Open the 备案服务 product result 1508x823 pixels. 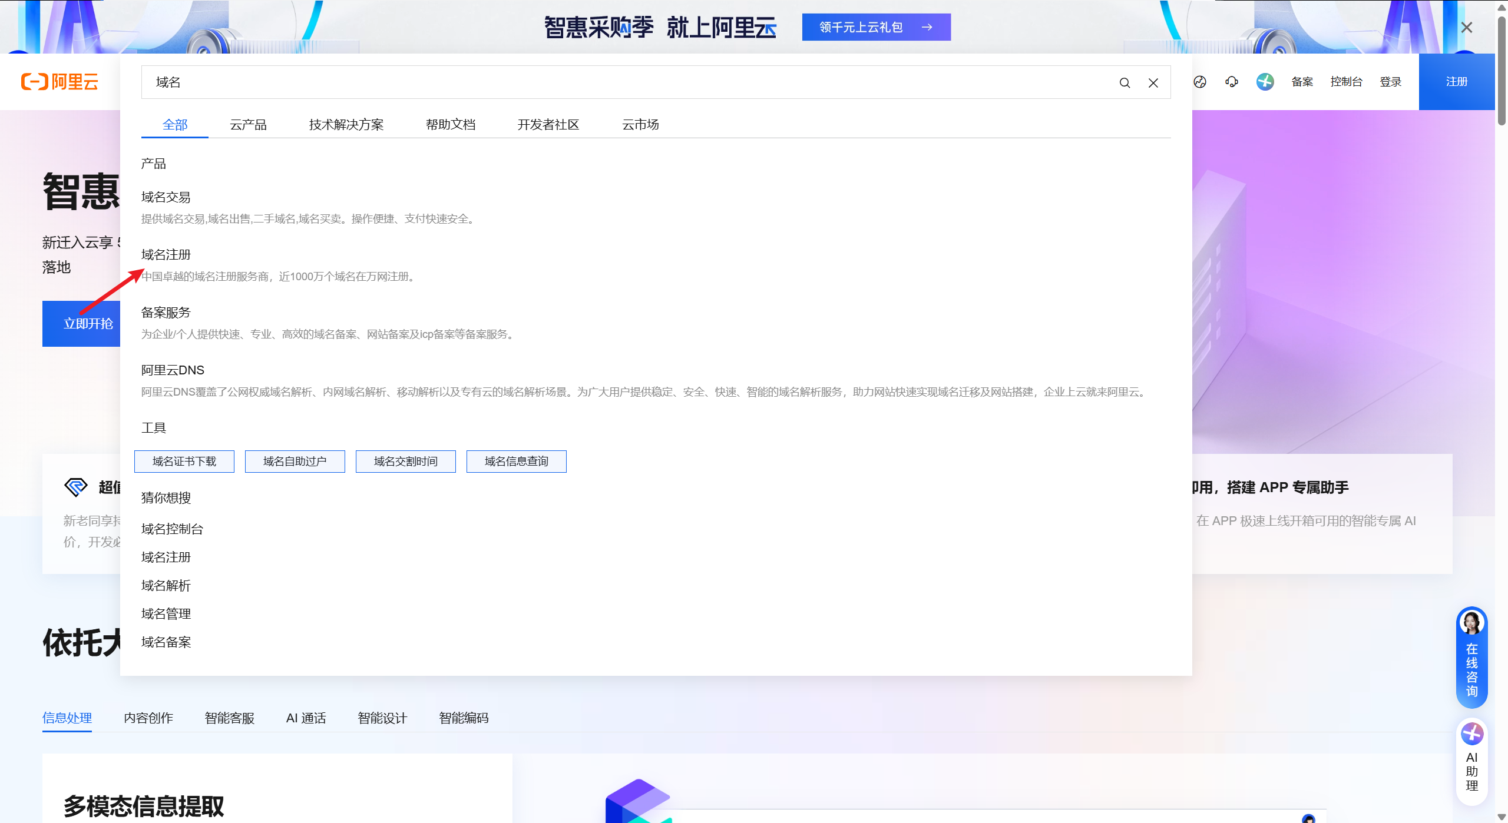pyautogui.click(x=166, y=313)
